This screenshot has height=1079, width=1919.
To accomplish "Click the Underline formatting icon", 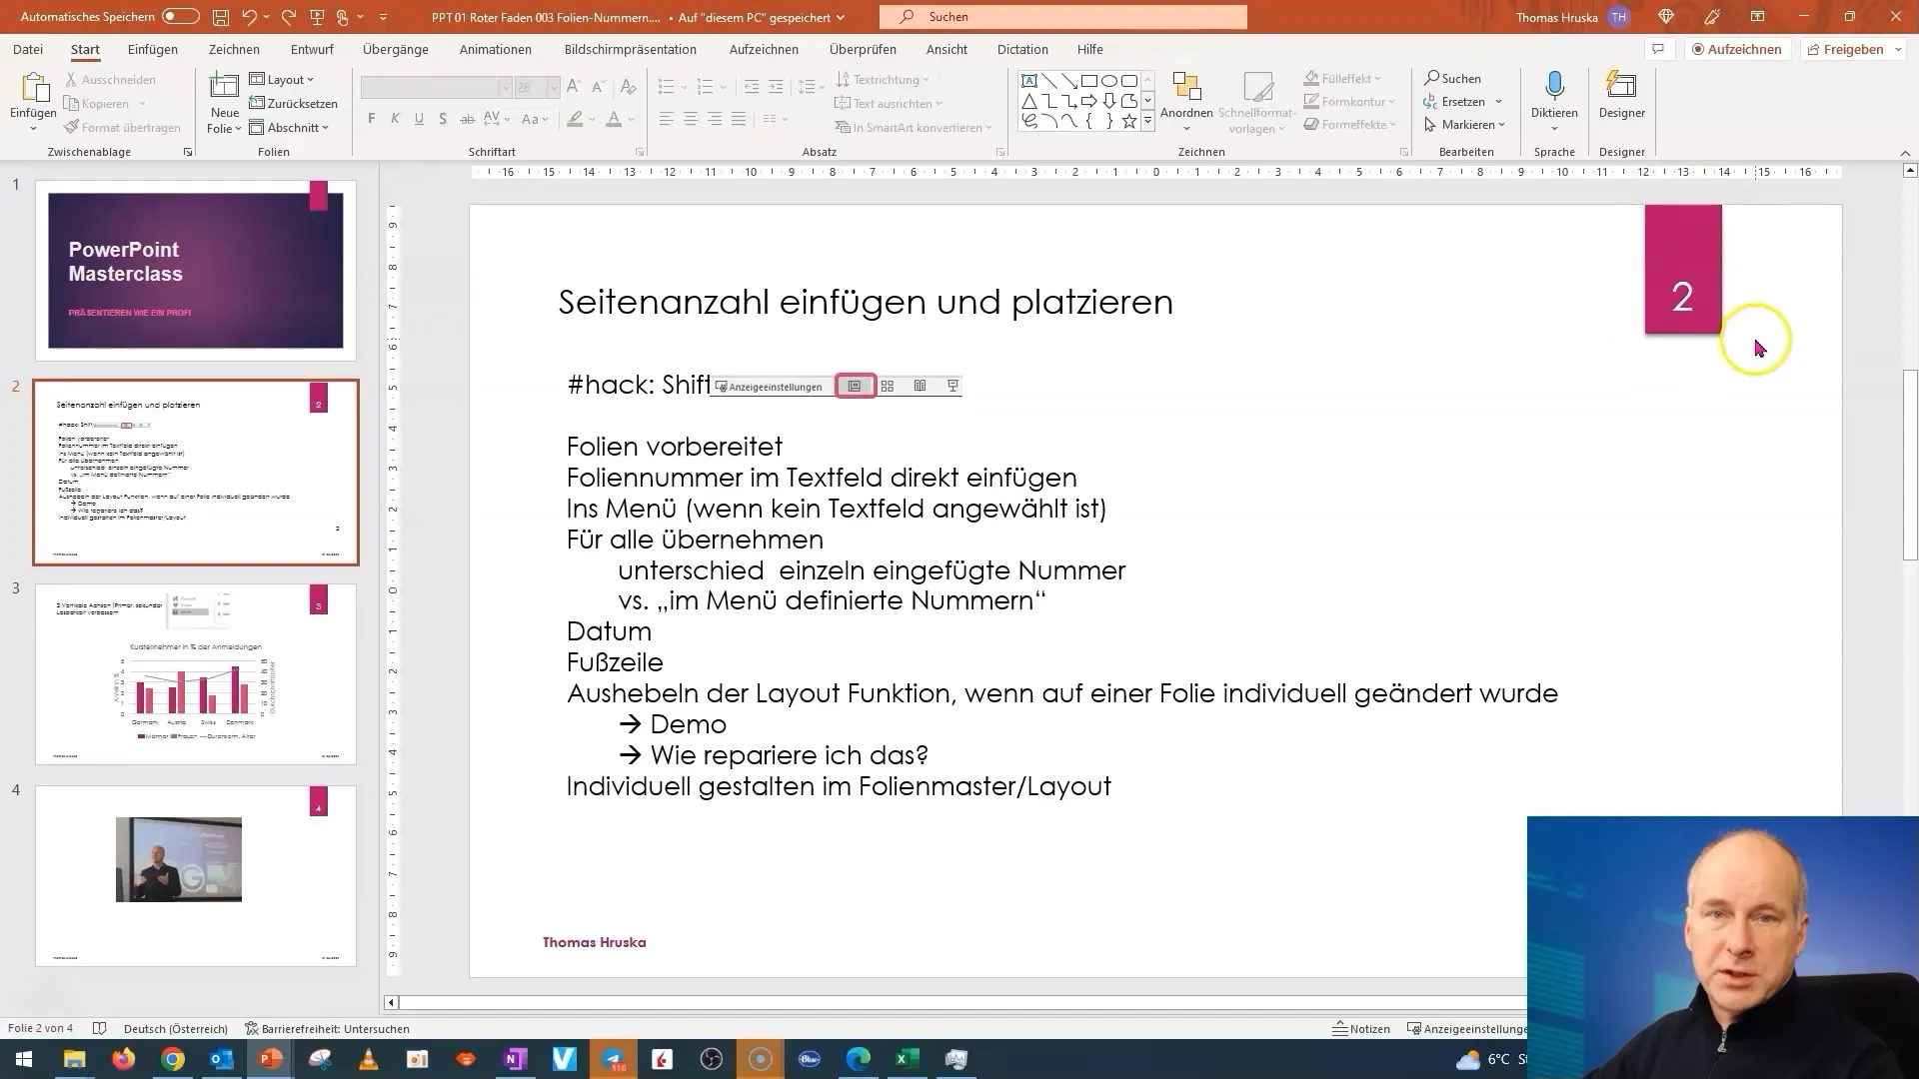I will click(x=418, y=119).
